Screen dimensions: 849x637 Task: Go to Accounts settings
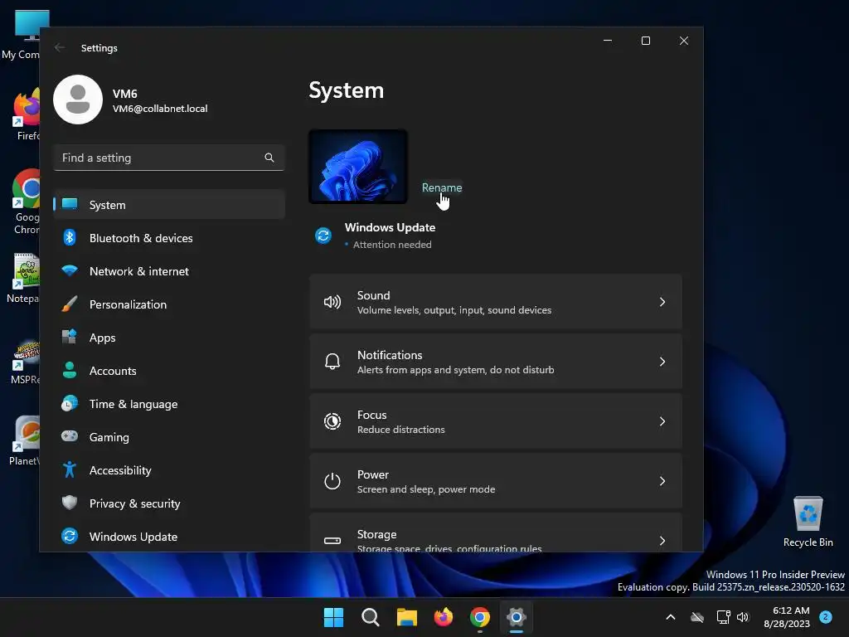(169, 371)
